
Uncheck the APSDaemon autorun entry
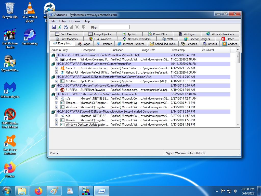pos(56,81)
